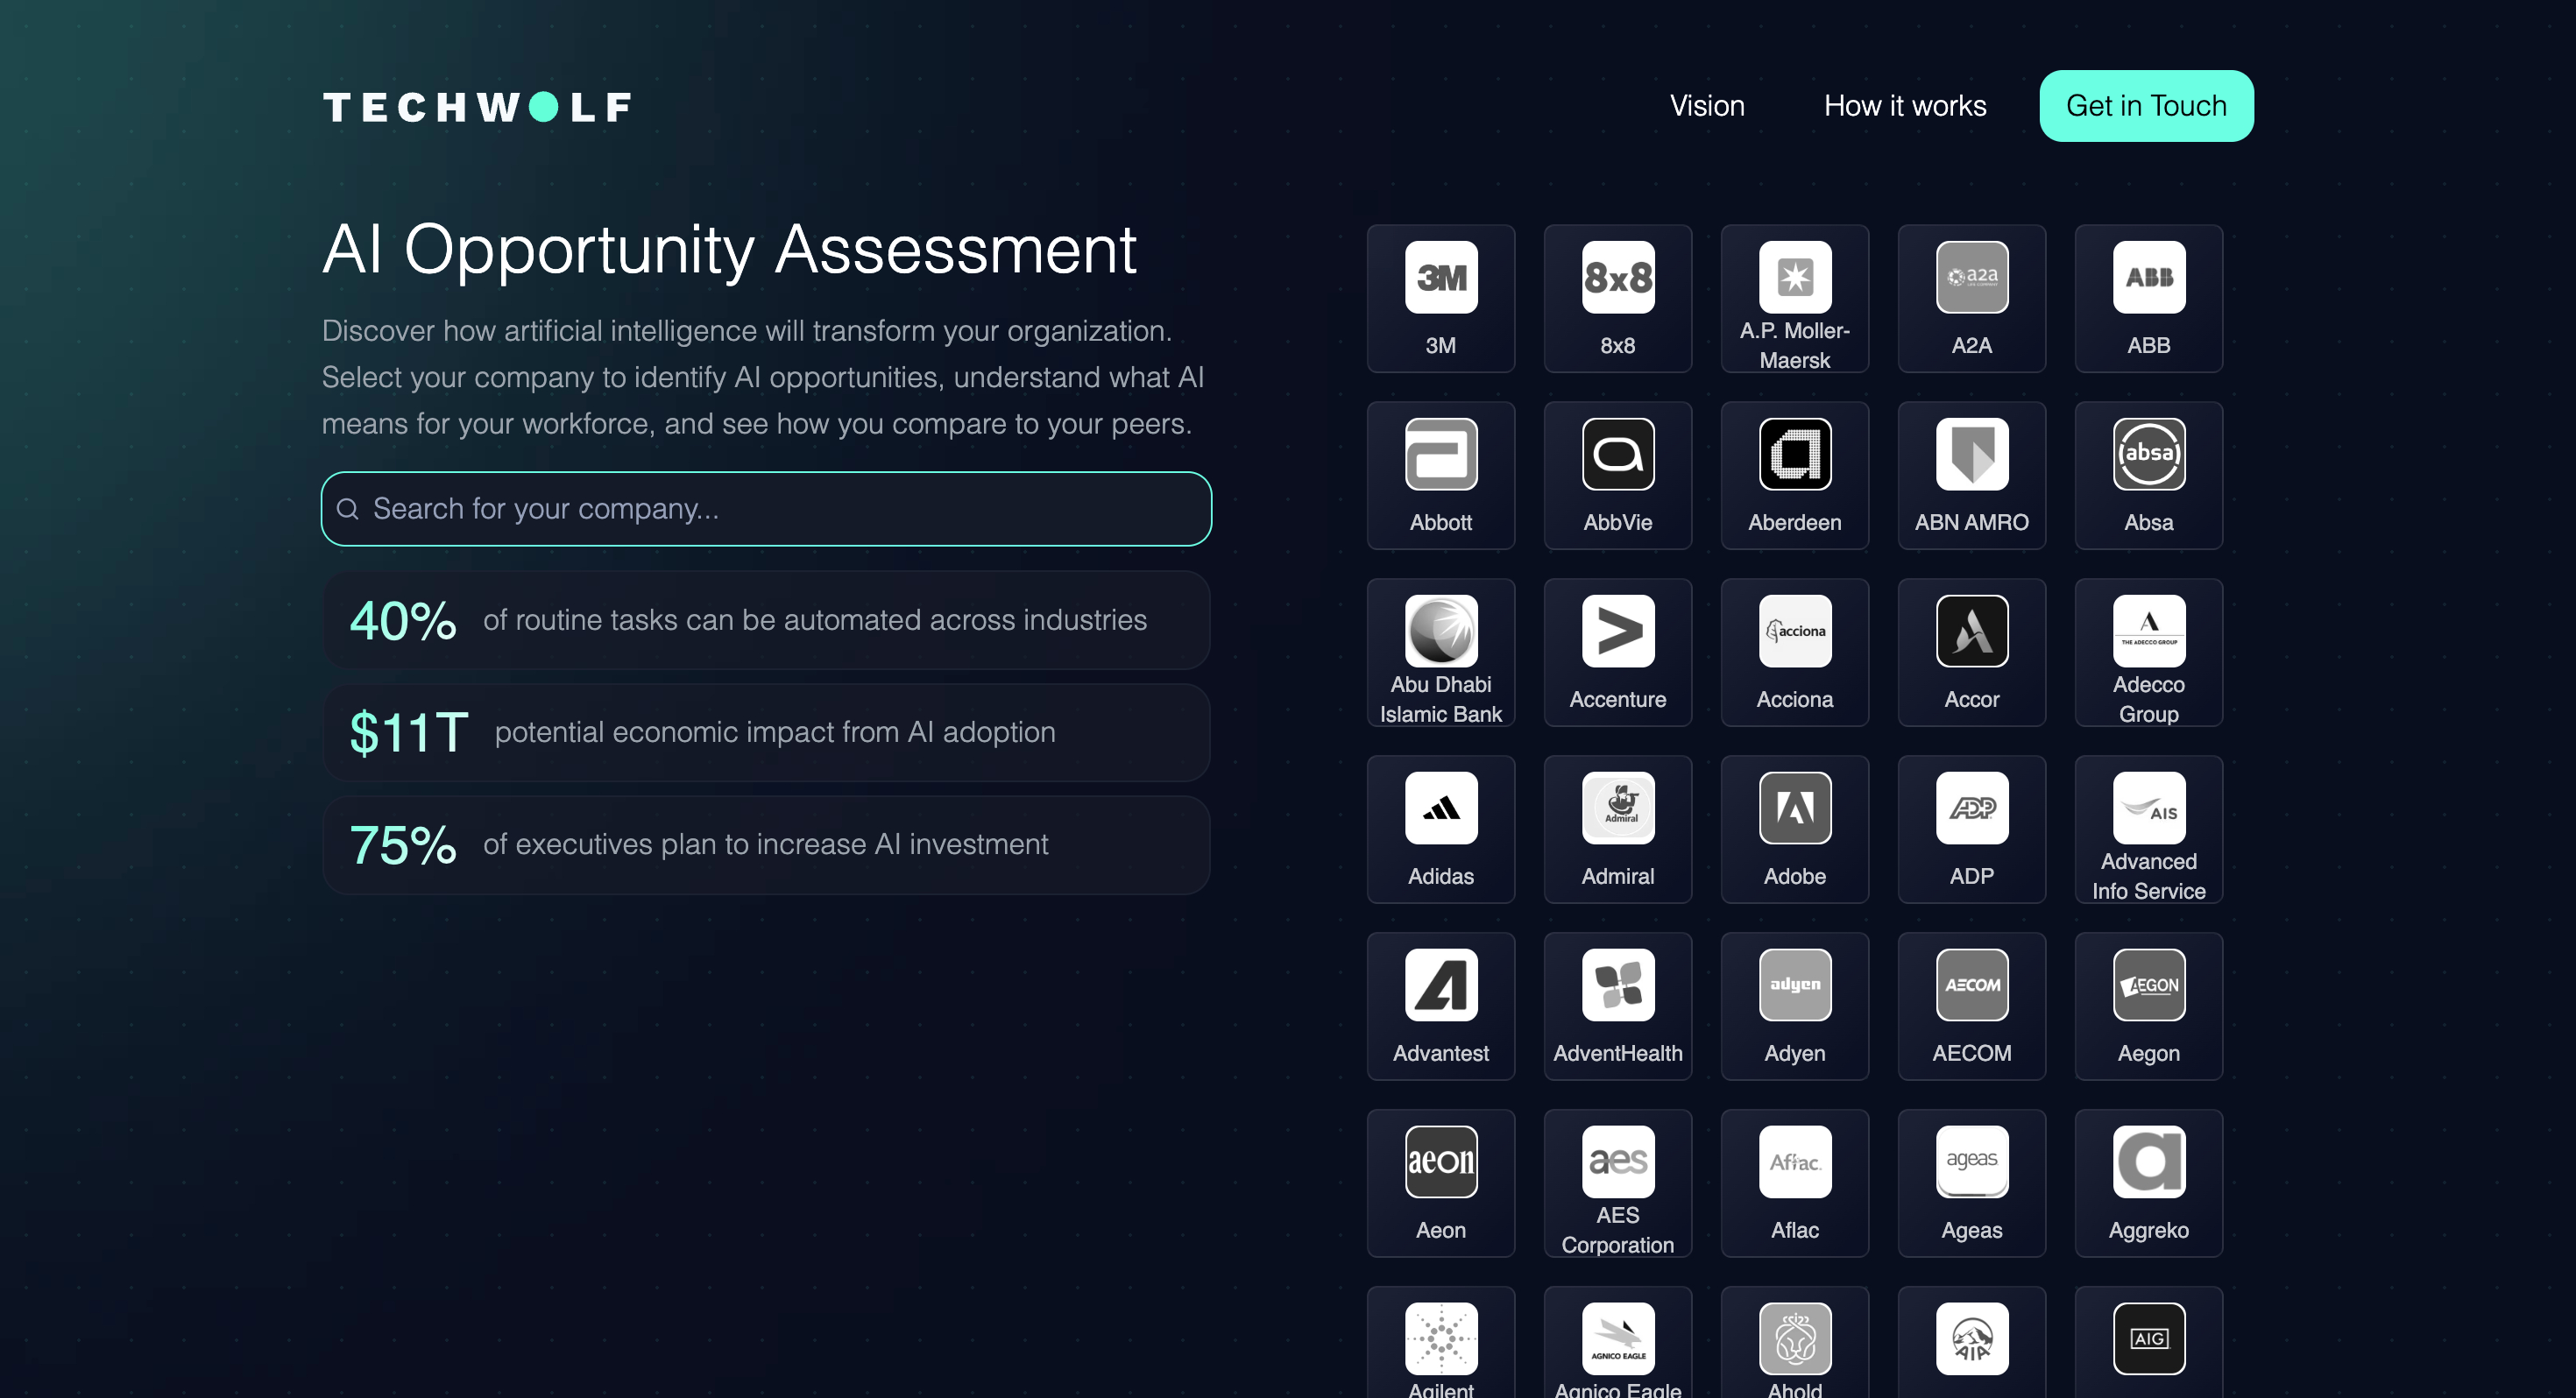2576x1398 pixels.
Task: Pick the ADP company tile
Action: coord(1971,829)
